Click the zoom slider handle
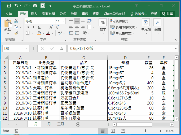This screenshot has width=181, height=135. coord(145,131)
